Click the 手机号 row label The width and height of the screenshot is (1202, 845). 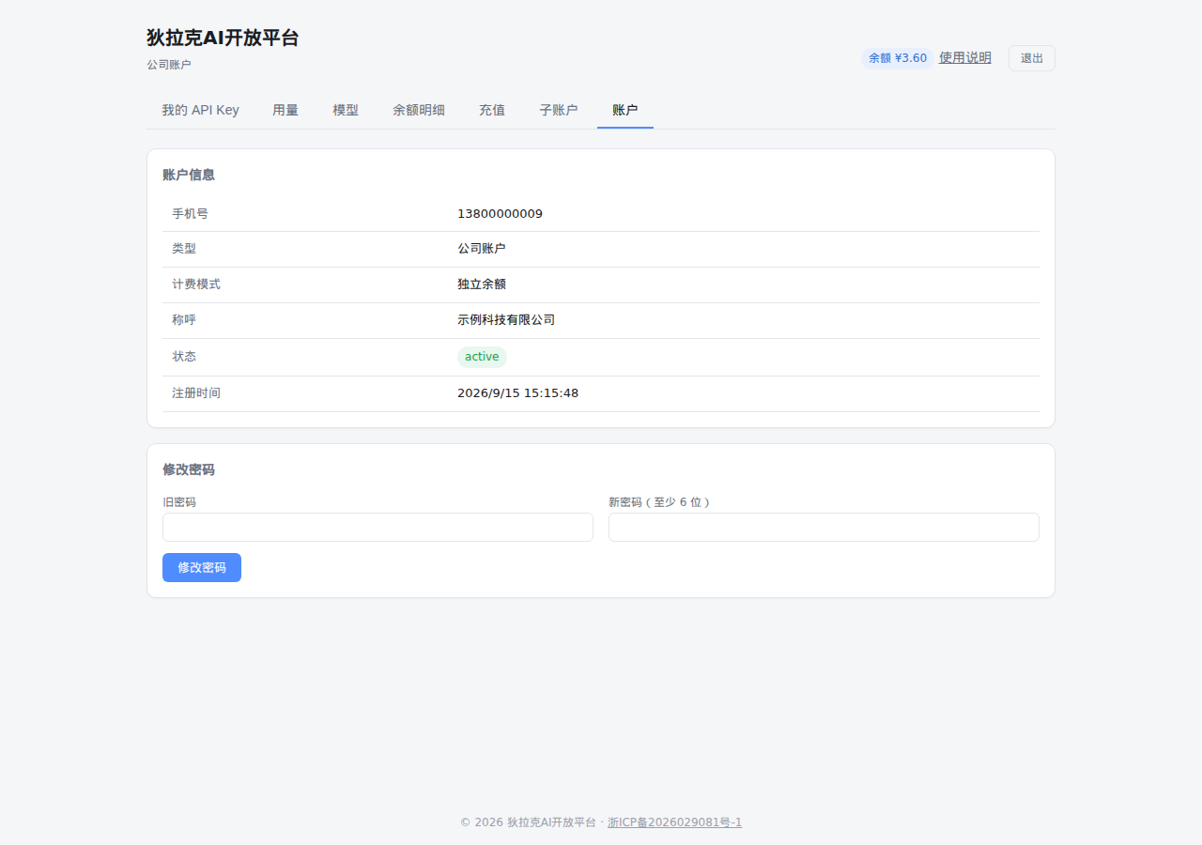click(190, 214)
